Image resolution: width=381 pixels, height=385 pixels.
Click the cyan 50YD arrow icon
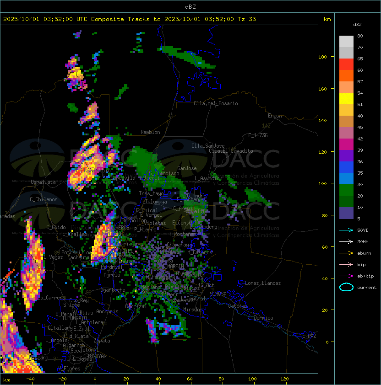click(x=346, y=230)
